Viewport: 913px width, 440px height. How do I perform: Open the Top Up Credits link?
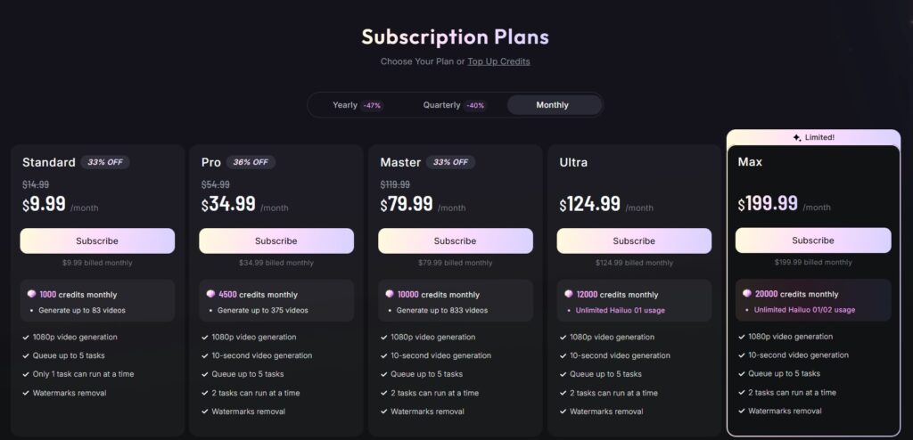click(498, 61)
